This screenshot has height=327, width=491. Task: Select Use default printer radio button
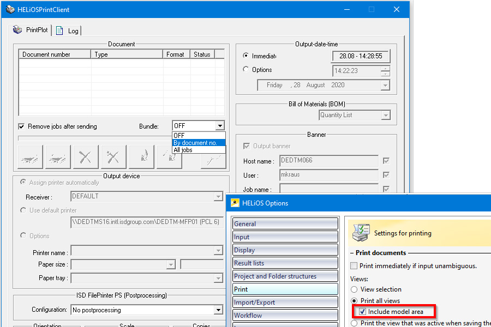coord(23,210)
